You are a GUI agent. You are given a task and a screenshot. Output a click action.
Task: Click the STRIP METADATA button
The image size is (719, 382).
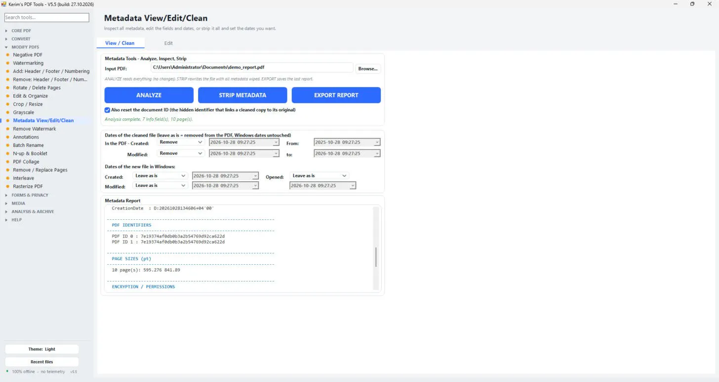[242, 95]
